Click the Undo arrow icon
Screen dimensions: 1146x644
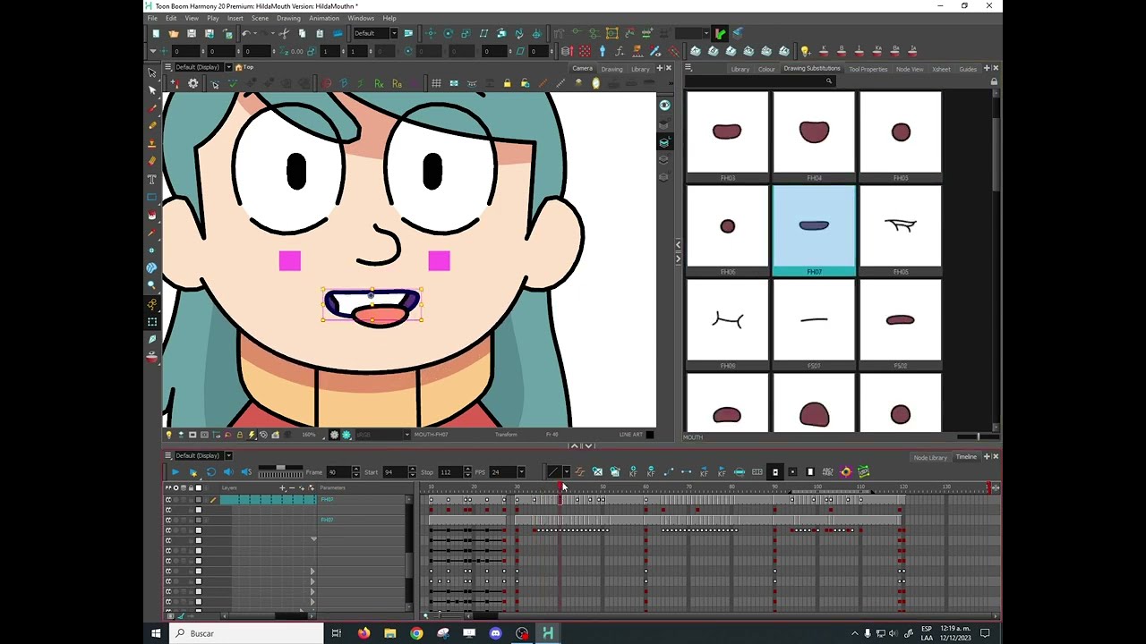[245, 33]
